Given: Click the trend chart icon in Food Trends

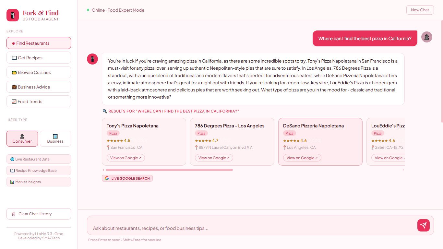Looking at the screenshot, I should click(14, 101).
